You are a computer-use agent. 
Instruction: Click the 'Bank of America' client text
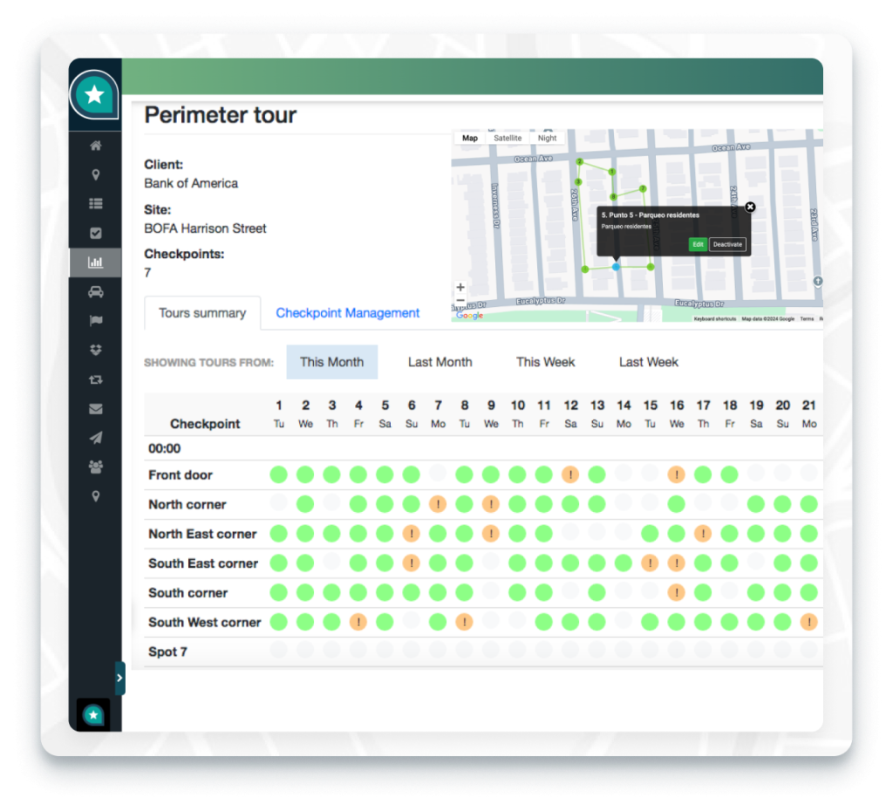click(191, 183)
